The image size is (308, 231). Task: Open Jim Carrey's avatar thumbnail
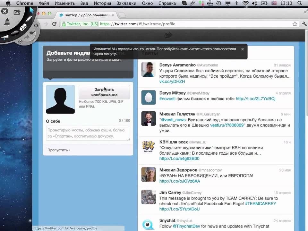coord(149,197)
